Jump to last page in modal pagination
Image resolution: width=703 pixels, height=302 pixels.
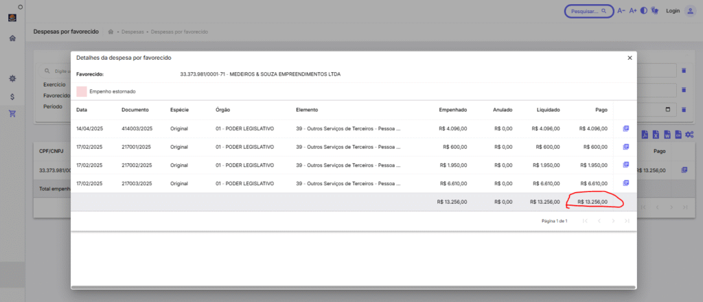point(627,221)
